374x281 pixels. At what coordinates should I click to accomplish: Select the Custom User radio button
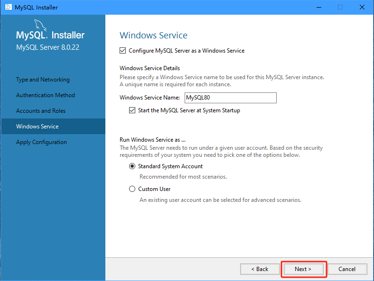[132, 189]
